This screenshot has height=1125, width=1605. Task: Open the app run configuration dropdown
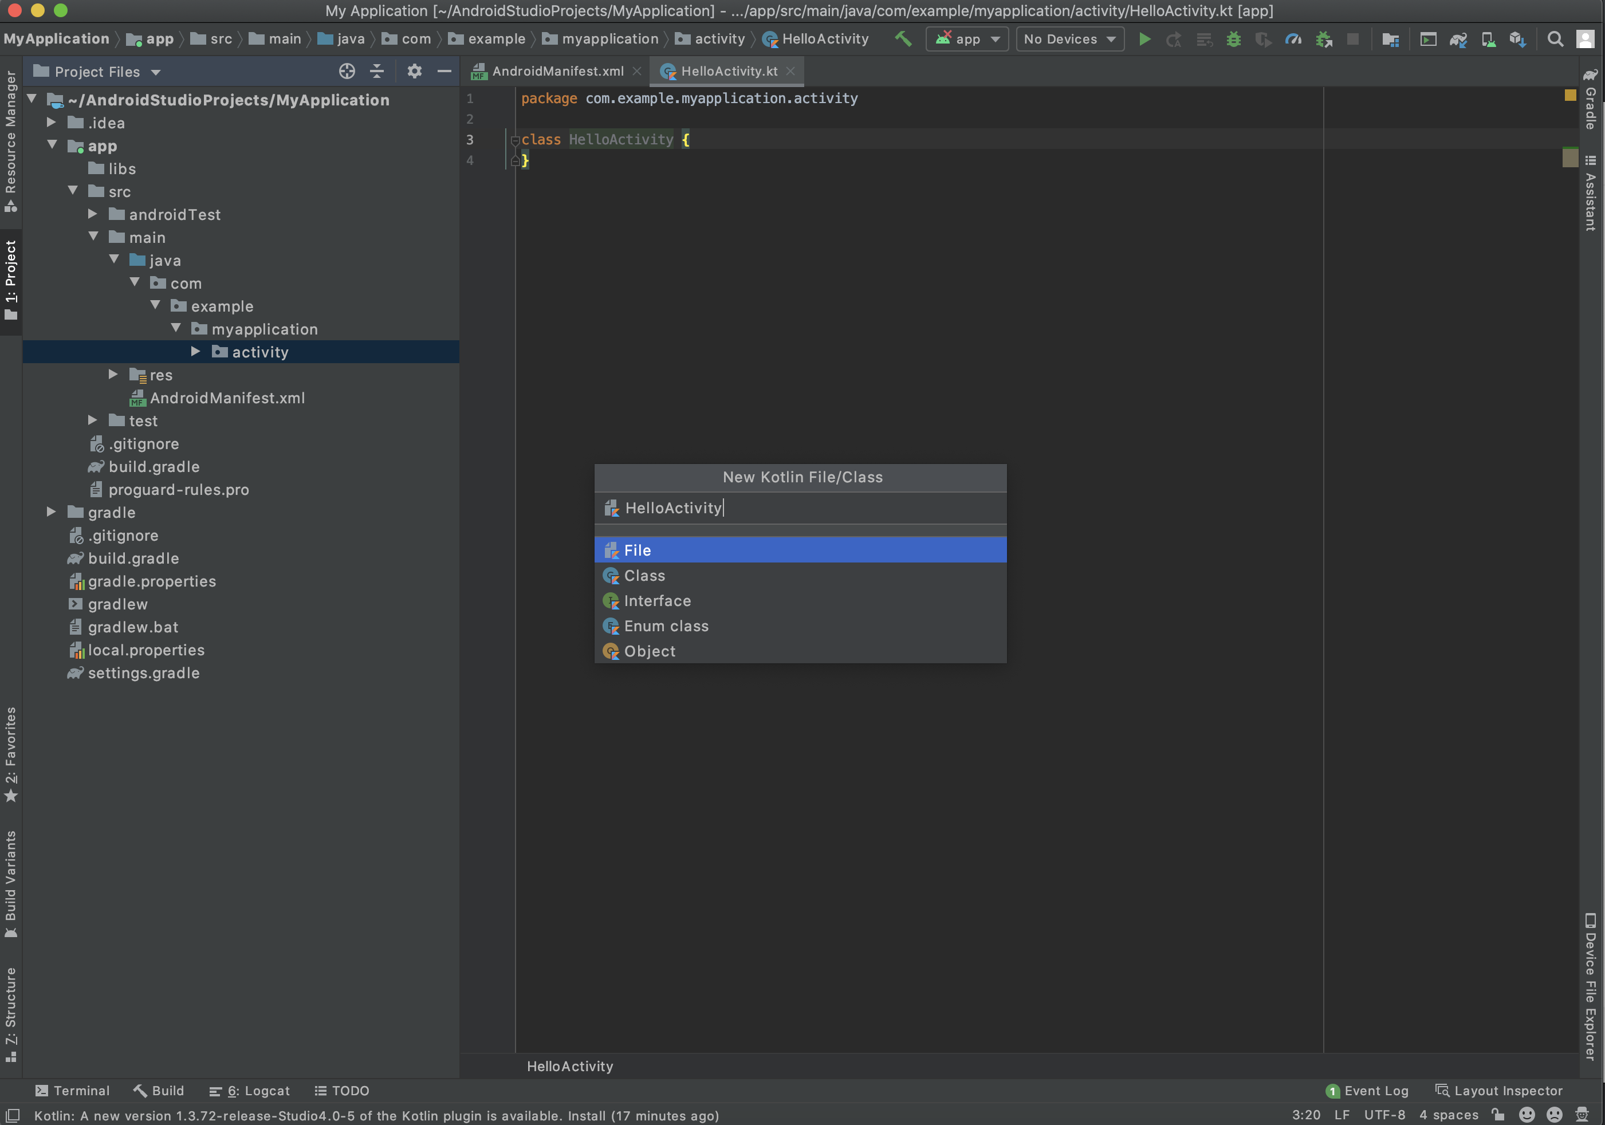(967, 39)
